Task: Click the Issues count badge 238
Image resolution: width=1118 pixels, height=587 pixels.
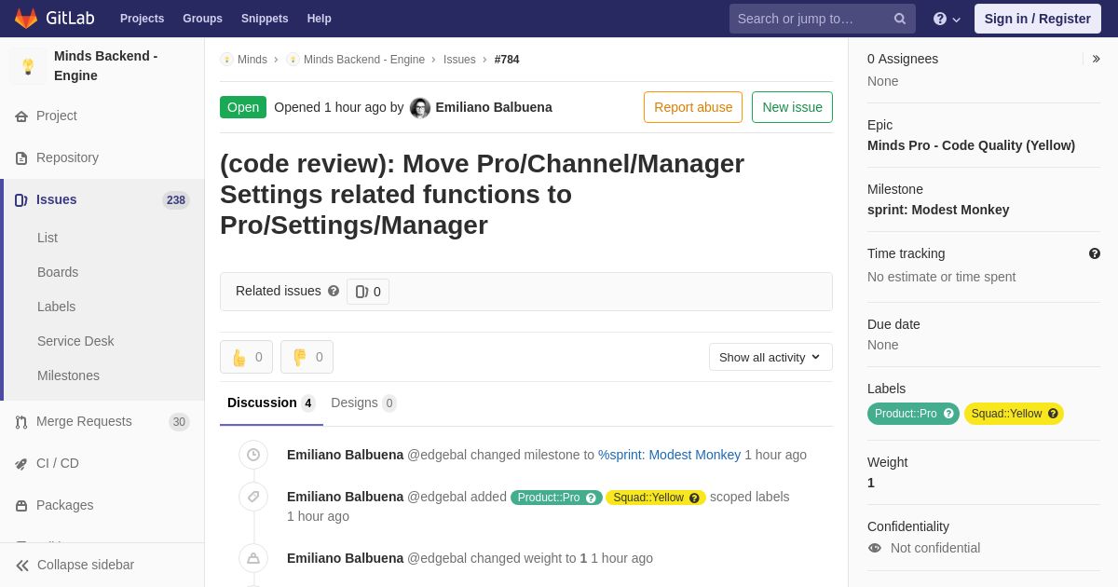Action: click(x=176, y=200)
